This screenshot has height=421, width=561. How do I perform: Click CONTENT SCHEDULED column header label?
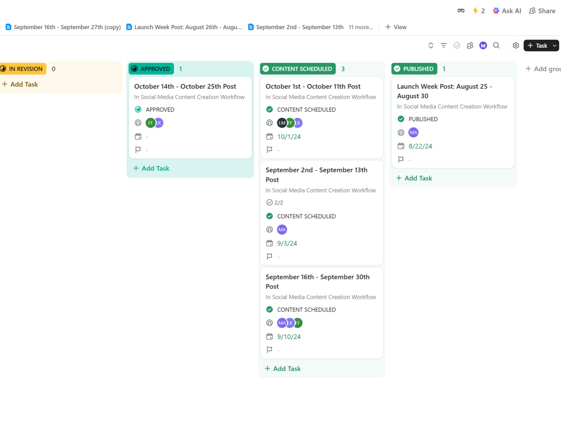pos(298,68)
